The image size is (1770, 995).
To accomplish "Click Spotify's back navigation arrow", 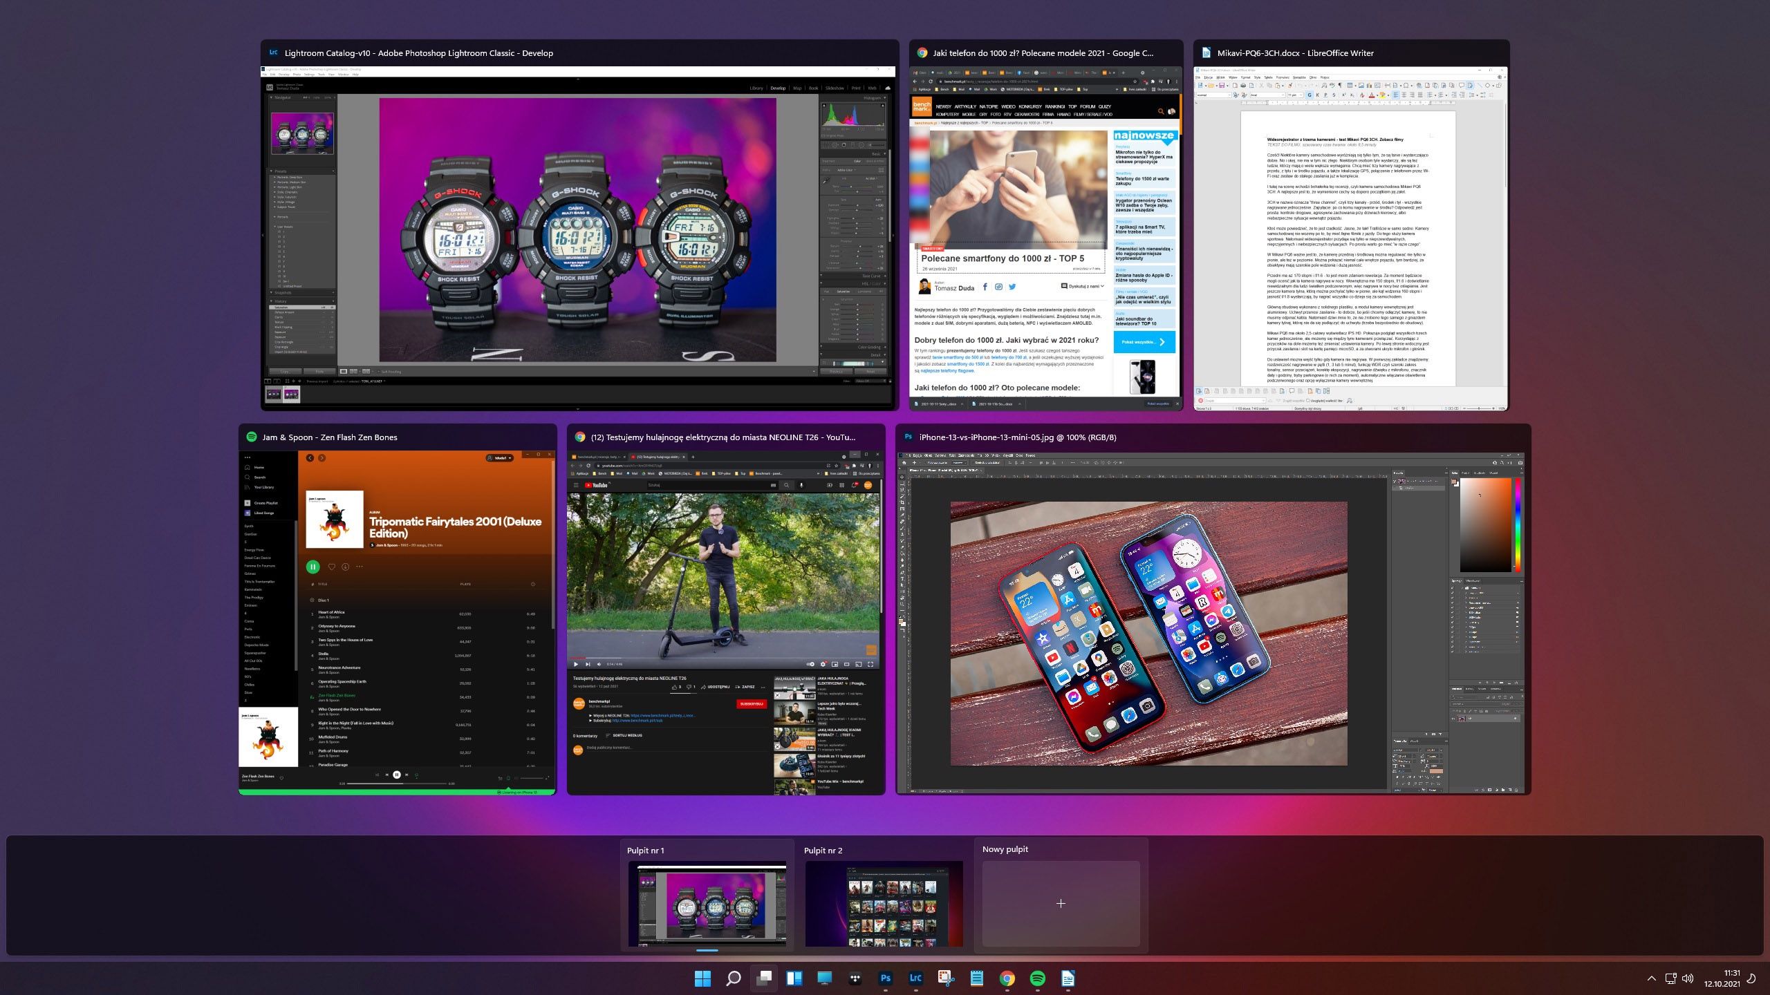I will click(x=310, y=458).
